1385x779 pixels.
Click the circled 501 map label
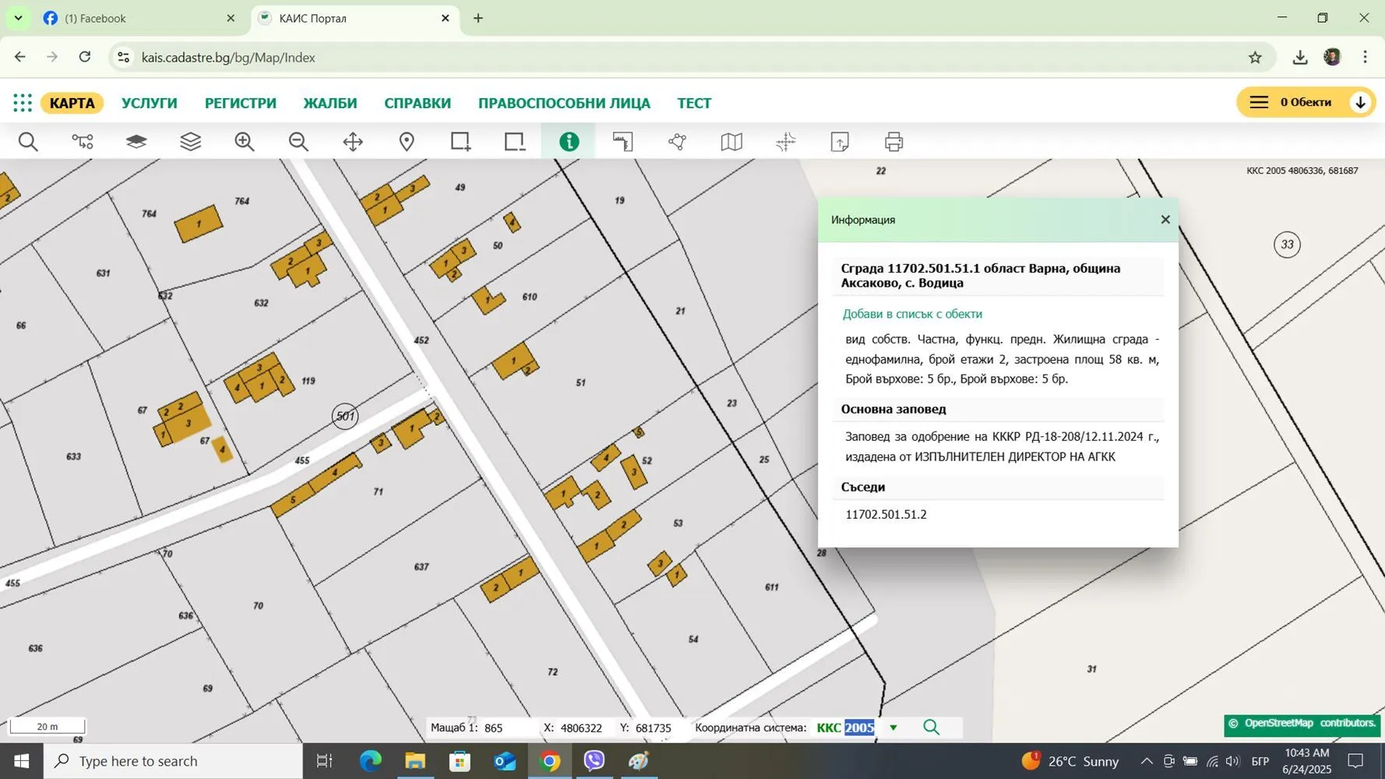tap(345, 416)
